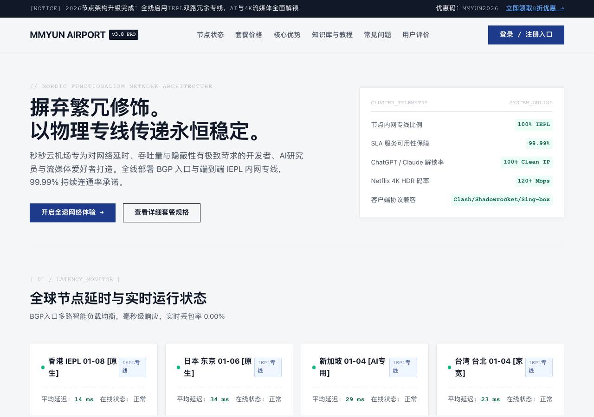Open 常见问题 in the navigation
Image resolution: width=594 pixels, height=417 pixels.
tap(378, 35)
